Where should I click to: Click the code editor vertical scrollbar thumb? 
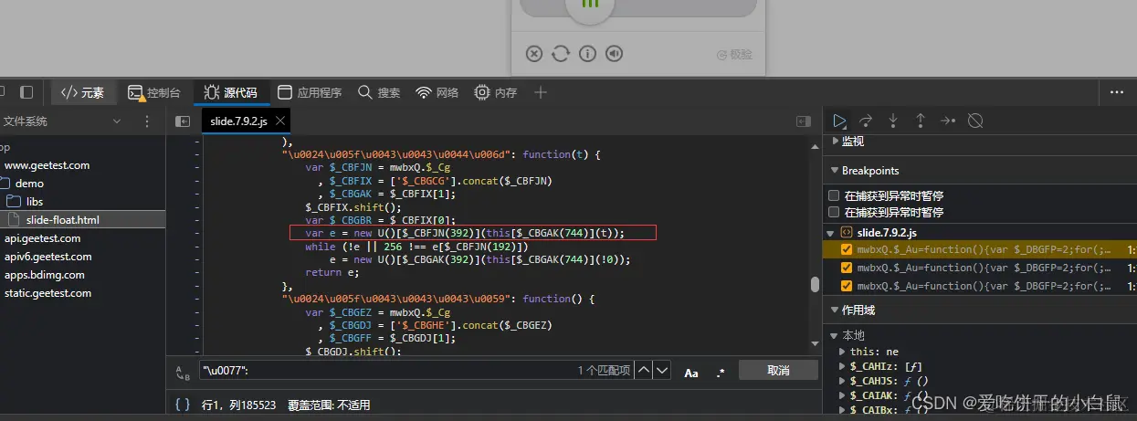(815, 284)
